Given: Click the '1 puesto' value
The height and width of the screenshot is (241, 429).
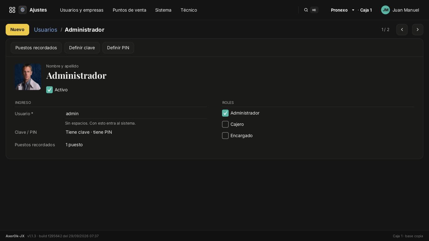Looking at the screenshot, I should (74, 145).
